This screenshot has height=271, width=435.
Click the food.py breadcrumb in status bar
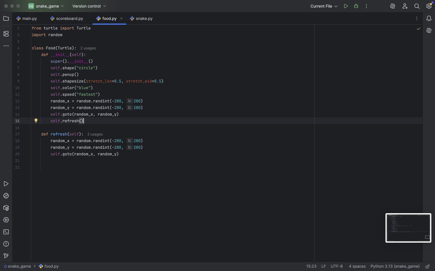click(49, 266)
